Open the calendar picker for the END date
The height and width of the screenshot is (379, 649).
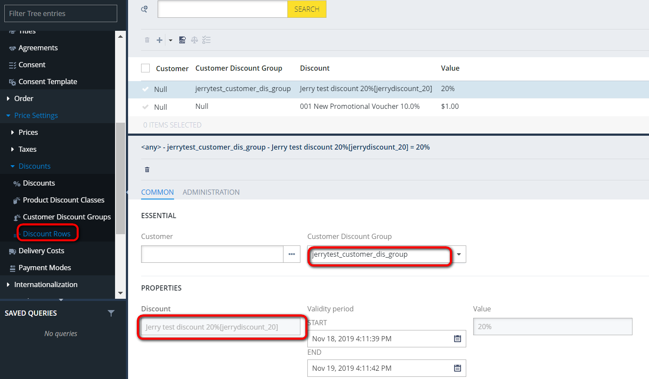click(x=458, y=368)
